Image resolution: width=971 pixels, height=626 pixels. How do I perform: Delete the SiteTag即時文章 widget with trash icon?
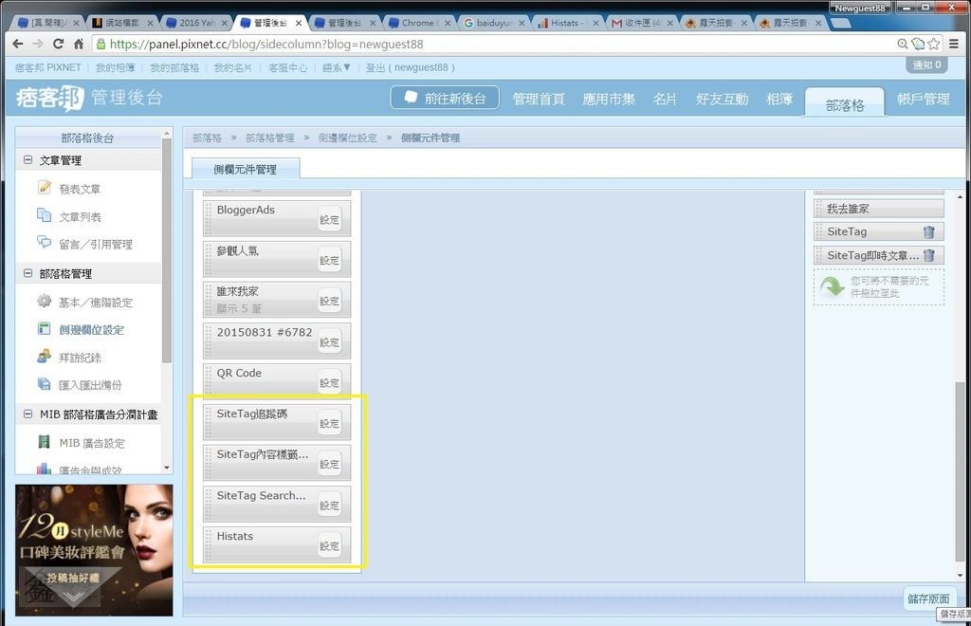pyautogui.click(x=929, y=255)
